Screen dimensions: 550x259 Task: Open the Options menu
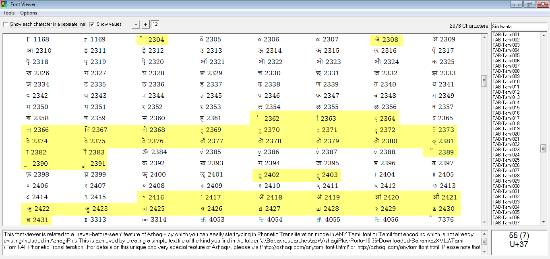point(29,13)
